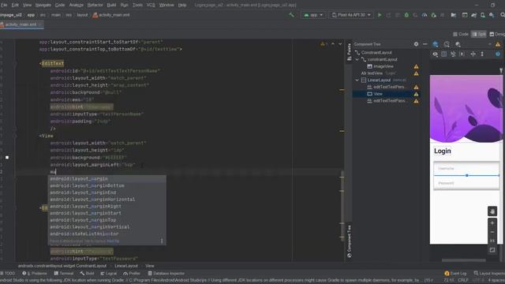Open the VCS menu
This screenshot has height=284, width=505.
pos(151,6)
